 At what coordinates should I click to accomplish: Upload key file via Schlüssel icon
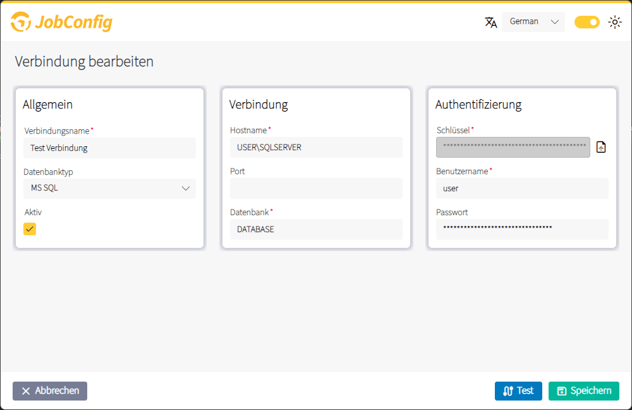click(601, 147)
